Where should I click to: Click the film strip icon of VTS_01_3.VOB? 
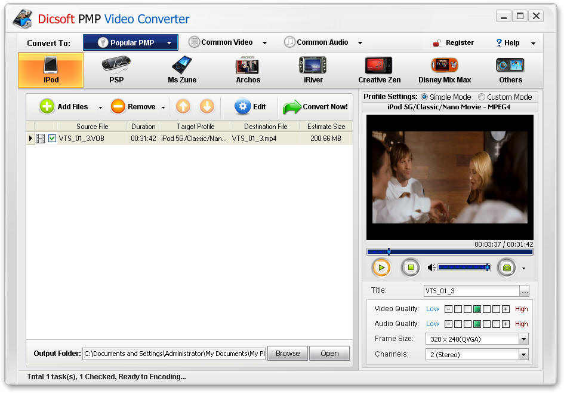[41, 139]
